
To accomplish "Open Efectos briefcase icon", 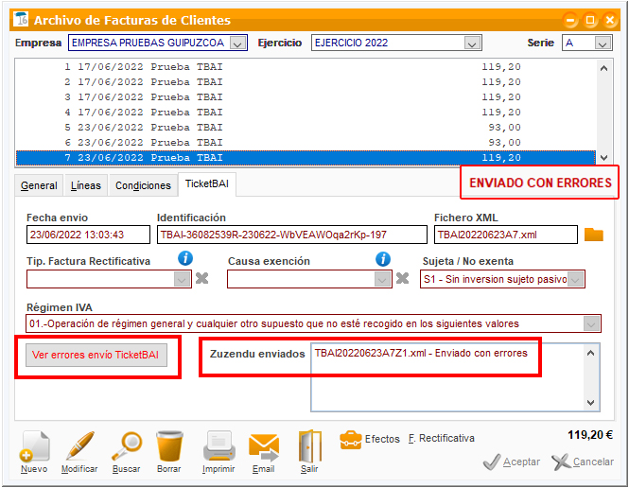I will tap(351, 440).
